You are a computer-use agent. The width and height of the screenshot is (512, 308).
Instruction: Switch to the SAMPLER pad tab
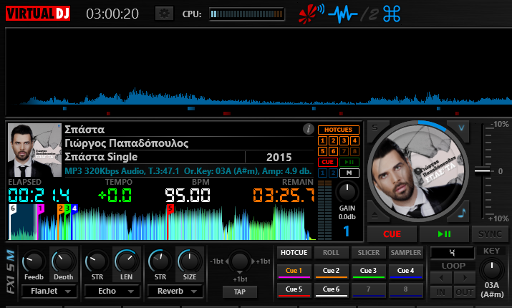coord(405,252)
